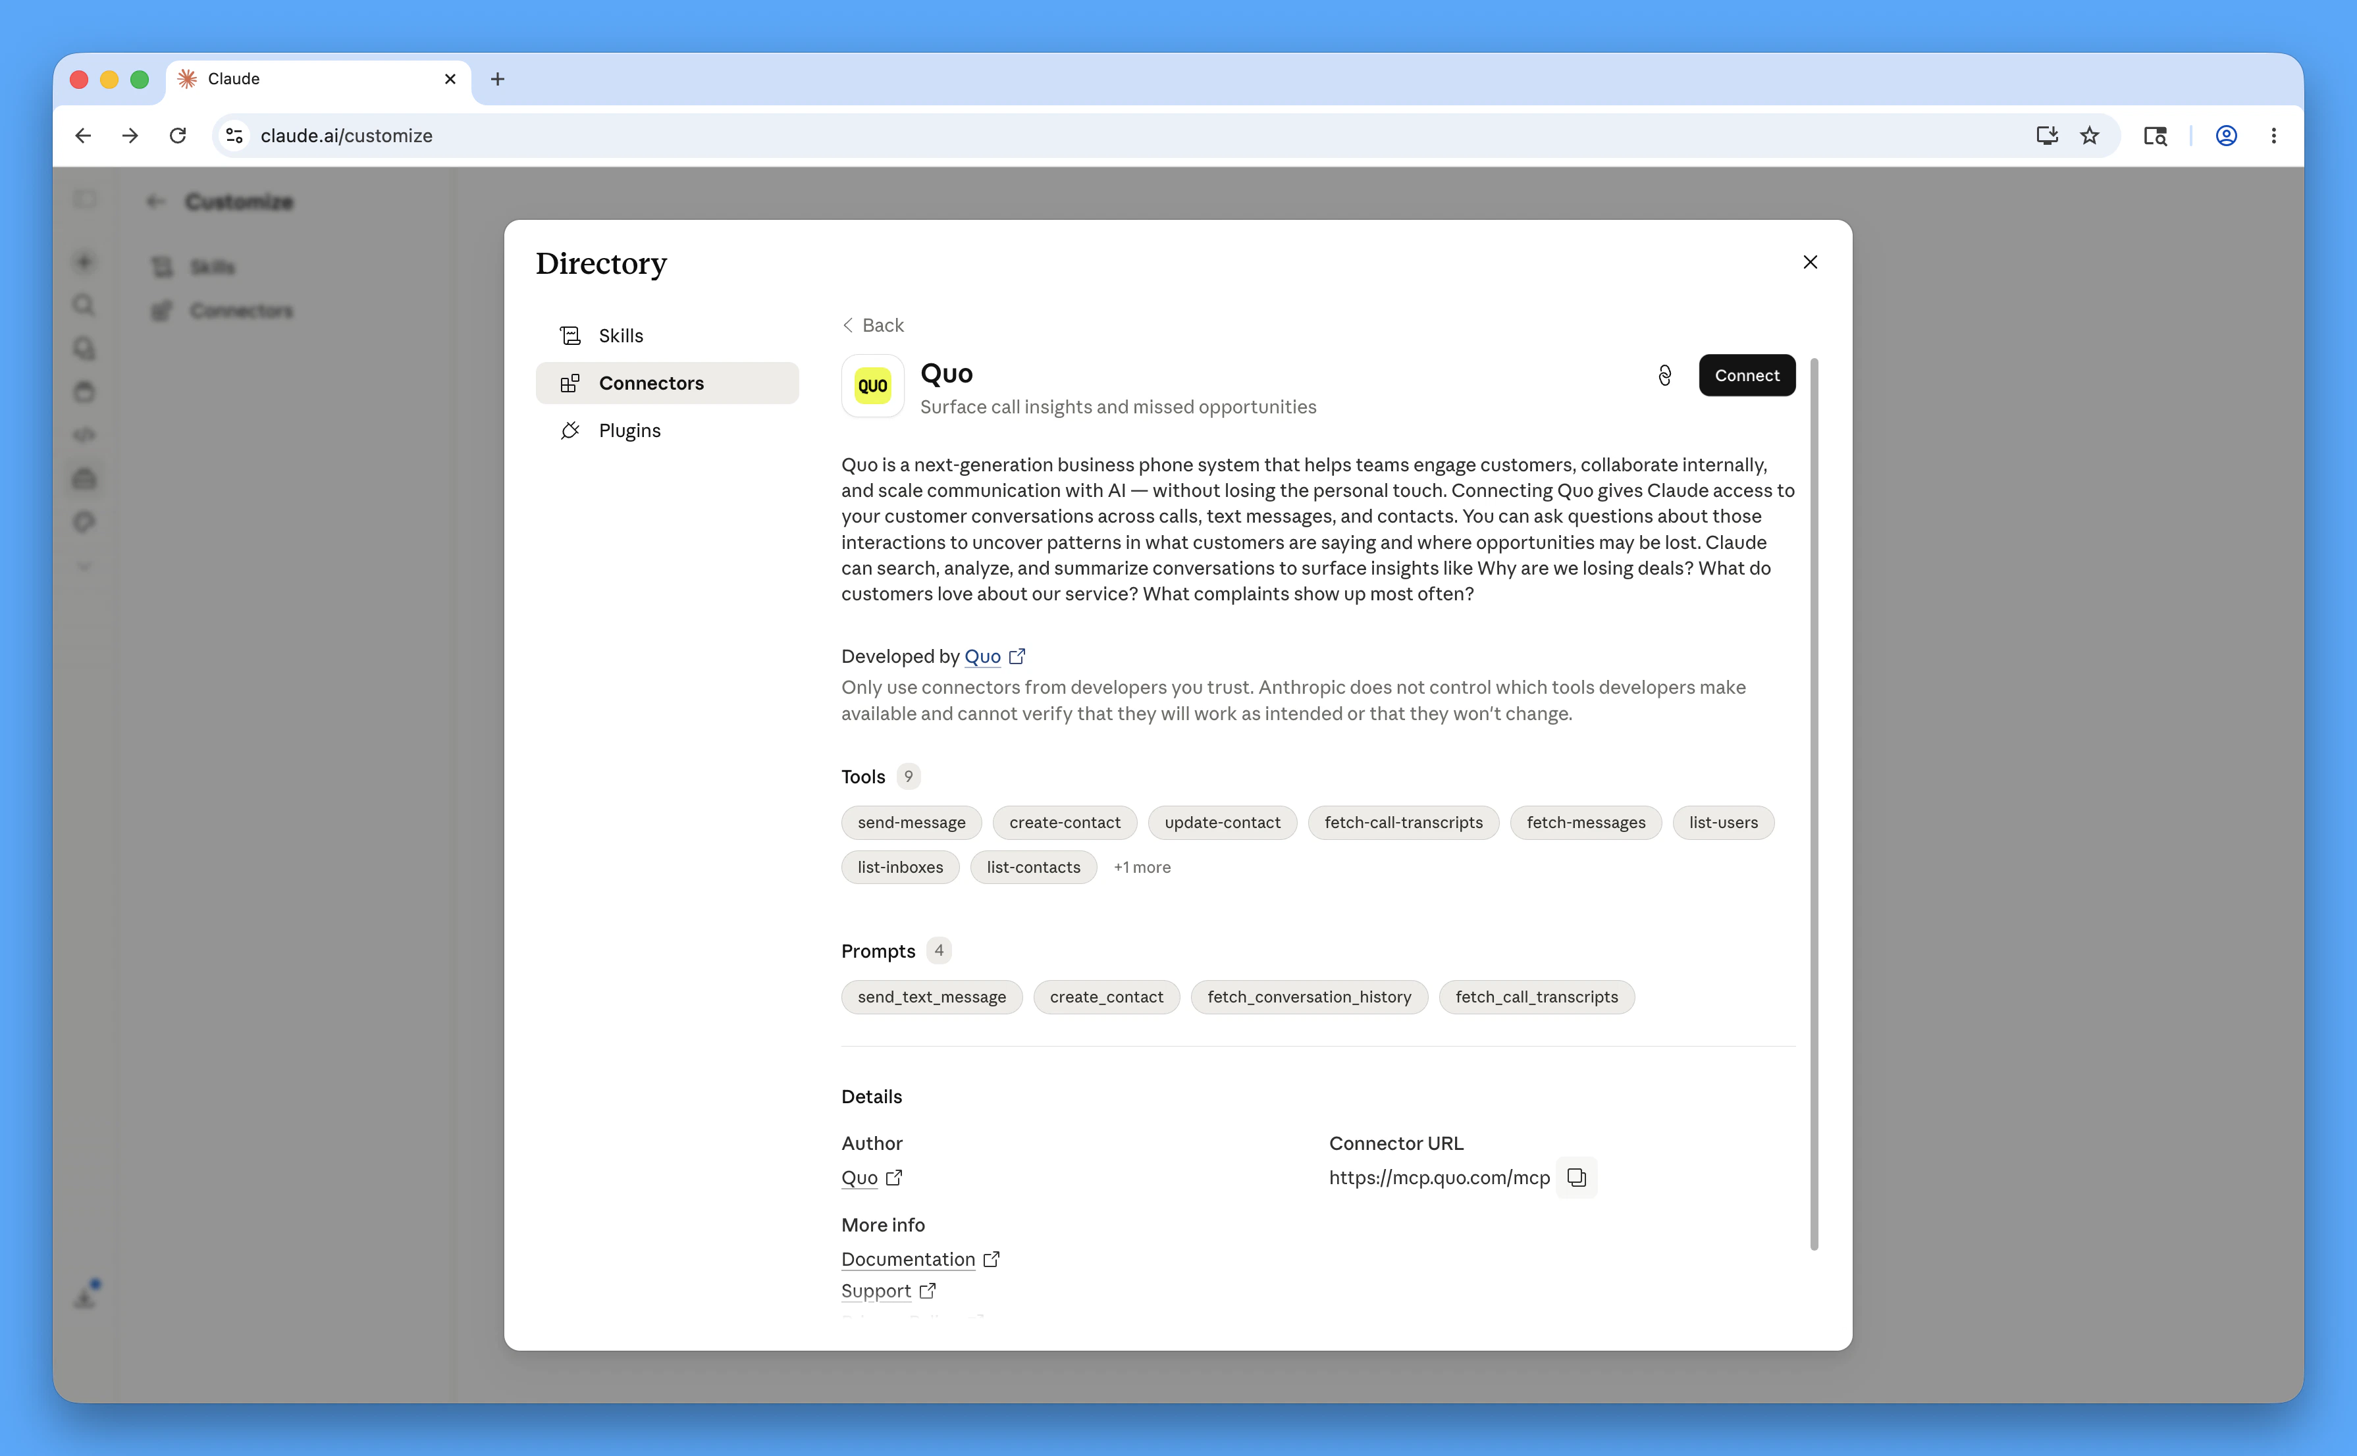Toggle the sidebar panel icon in background
This screenshot has width=2357, height=1456.
[x=84, y=199]
